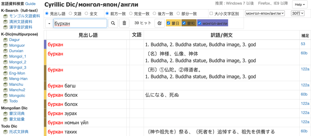Uncheck the 蒙日 dictionary checkbox
The height and width of the screenshot is (136, 311).
tap(168, 23)
